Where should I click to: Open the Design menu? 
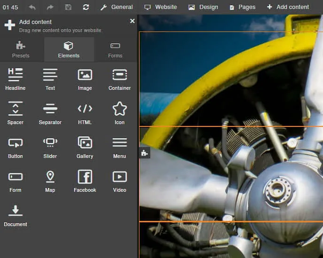(203, 7)
